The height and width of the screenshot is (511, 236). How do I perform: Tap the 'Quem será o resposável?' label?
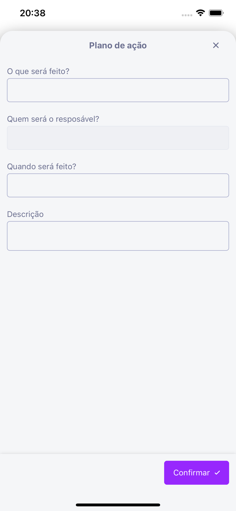(x=53, y=119)
